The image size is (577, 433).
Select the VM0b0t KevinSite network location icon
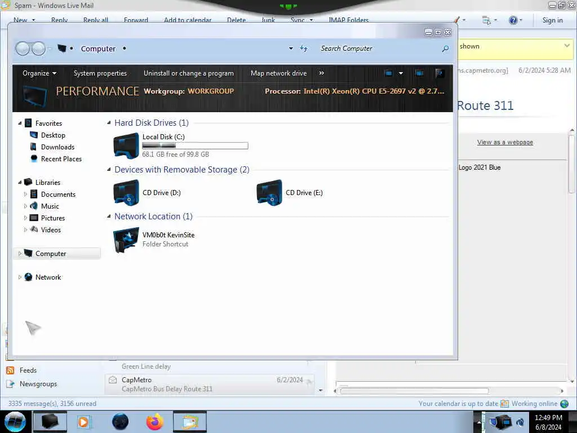(x=126, y=240)
